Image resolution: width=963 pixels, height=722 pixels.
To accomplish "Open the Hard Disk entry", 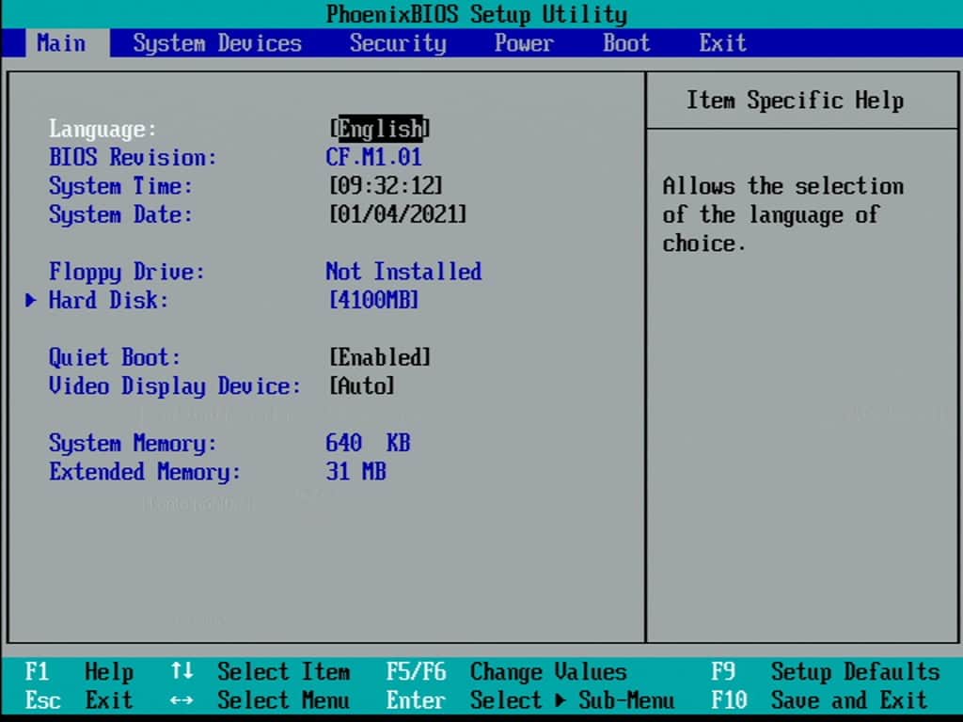I will tap(109, 300).
